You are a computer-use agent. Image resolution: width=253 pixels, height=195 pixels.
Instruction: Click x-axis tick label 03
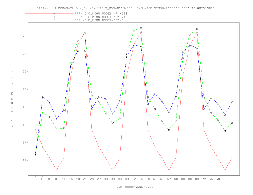[x=42, y=179]
